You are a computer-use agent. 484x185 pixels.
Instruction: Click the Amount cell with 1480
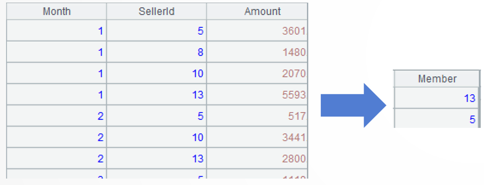tap(257, 52)
